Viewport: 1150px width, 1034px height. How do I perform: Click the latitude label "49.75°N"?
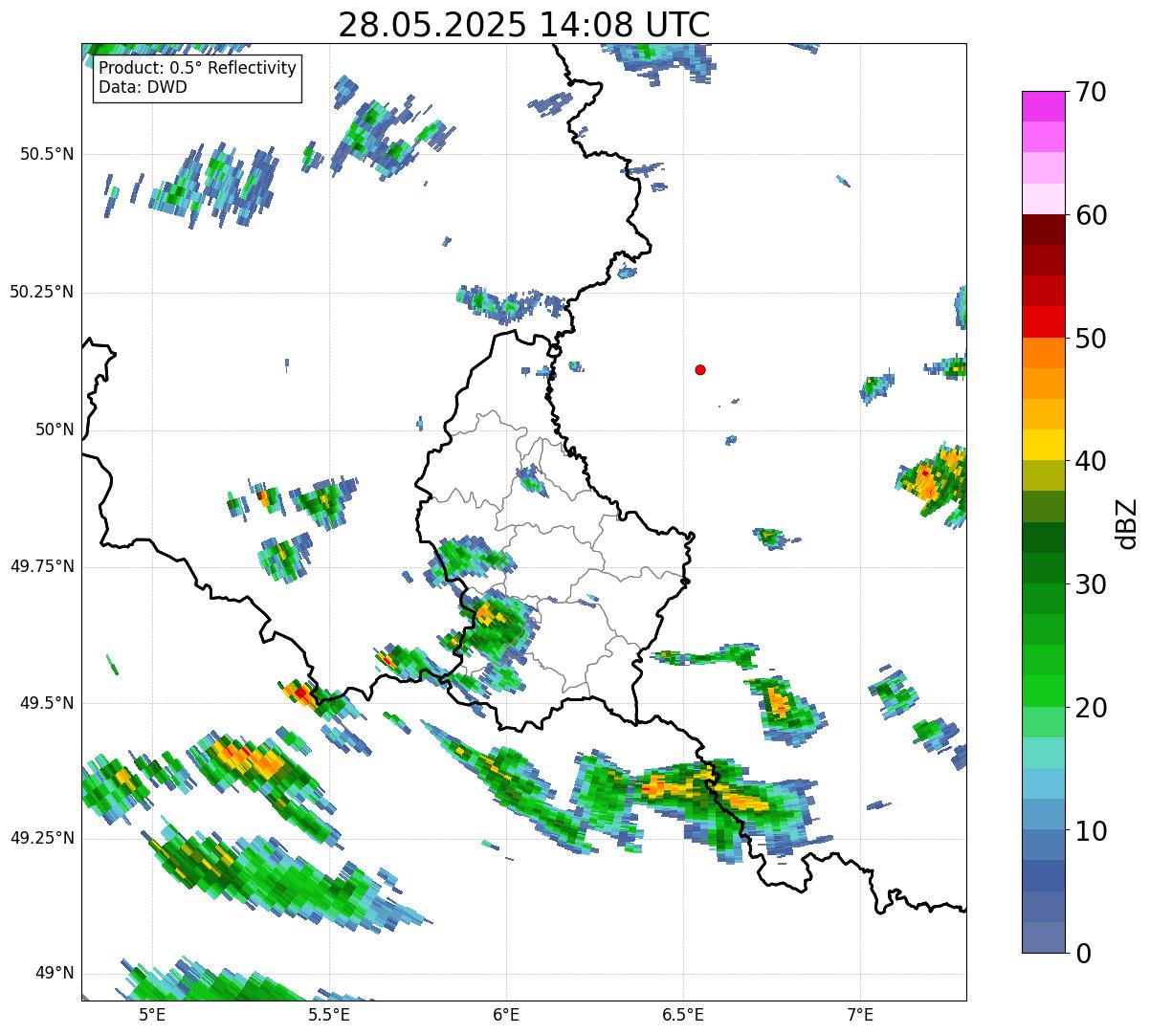[41, 566]
